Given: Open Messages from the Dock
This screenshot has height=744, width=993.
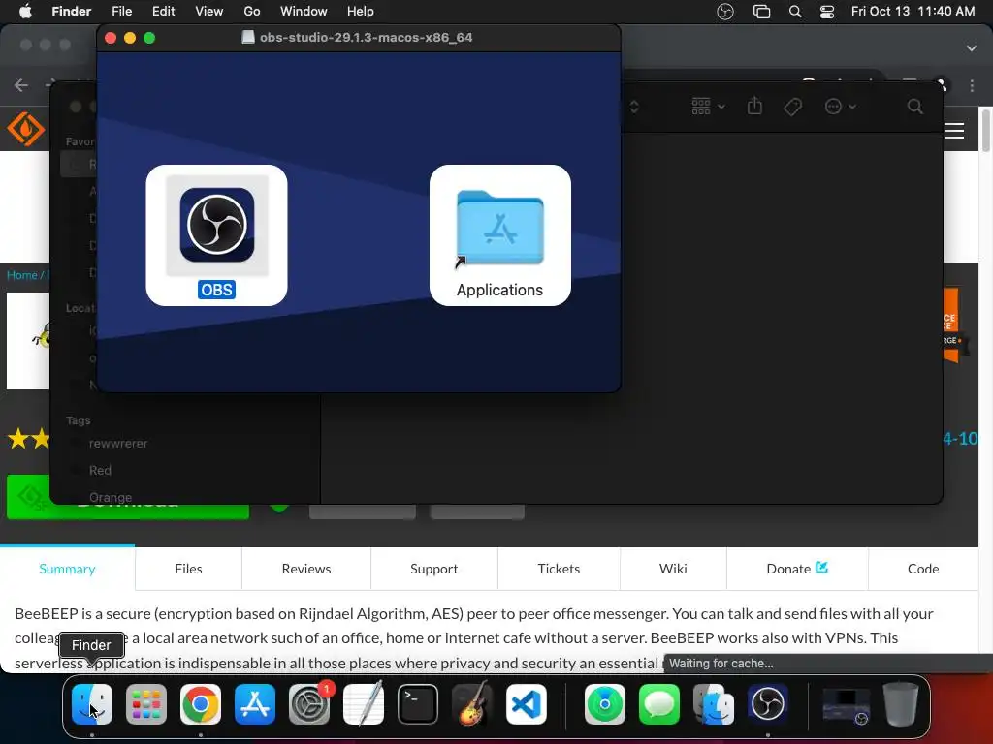Looking at the screenshot, I should tap(659, 704).
